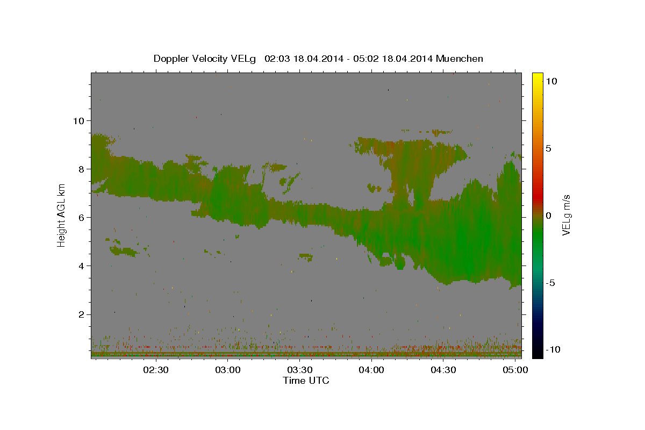Screen dimensions: 645x430
Task: Click the 03:30 time tick label
Action: coord(299,370)
